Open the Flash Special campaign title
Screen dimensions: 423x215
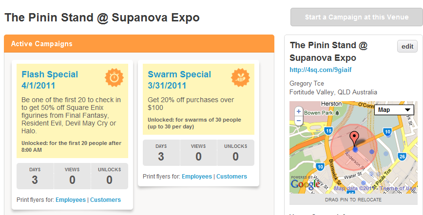coord(50,74)
